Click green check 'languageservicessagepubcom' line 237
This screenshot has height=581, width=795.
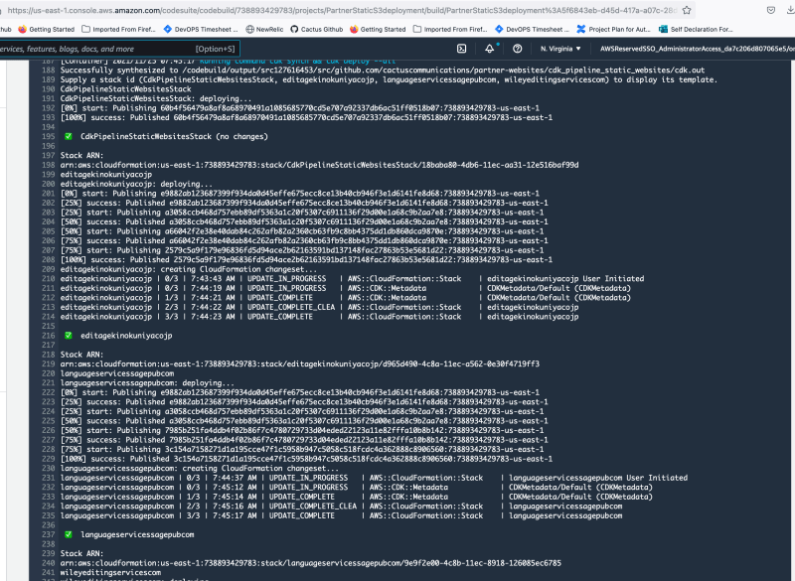point(129,534)
